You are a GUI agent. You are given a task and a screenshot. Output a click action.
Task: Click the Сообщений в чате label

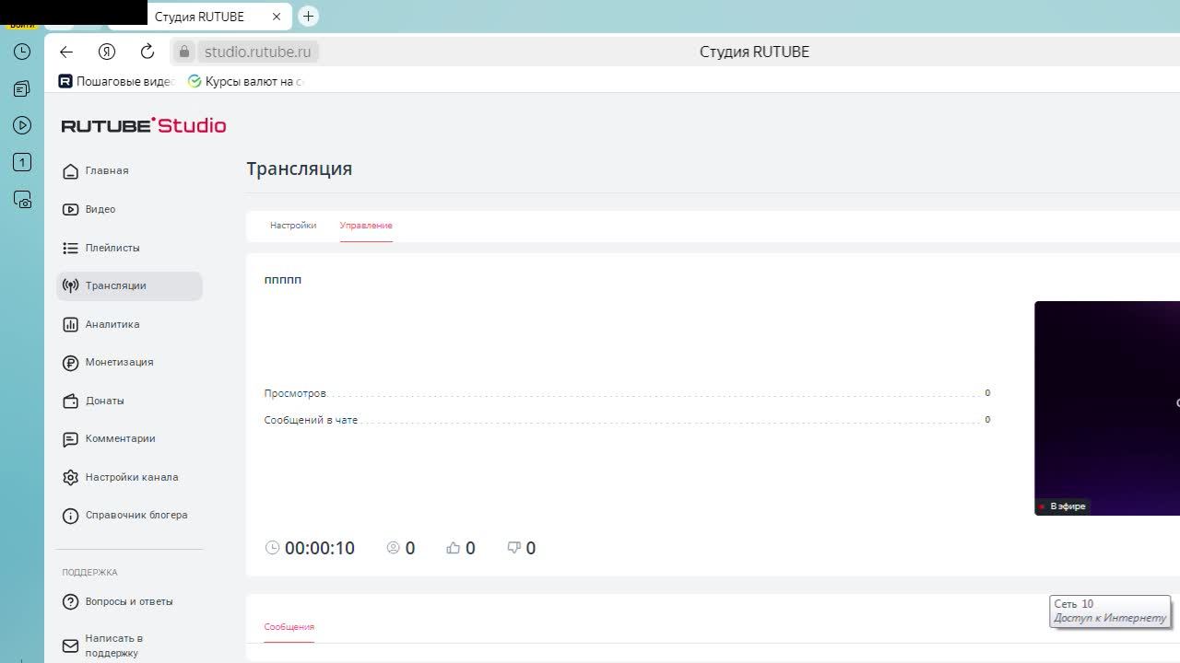(x=311, y=421)
